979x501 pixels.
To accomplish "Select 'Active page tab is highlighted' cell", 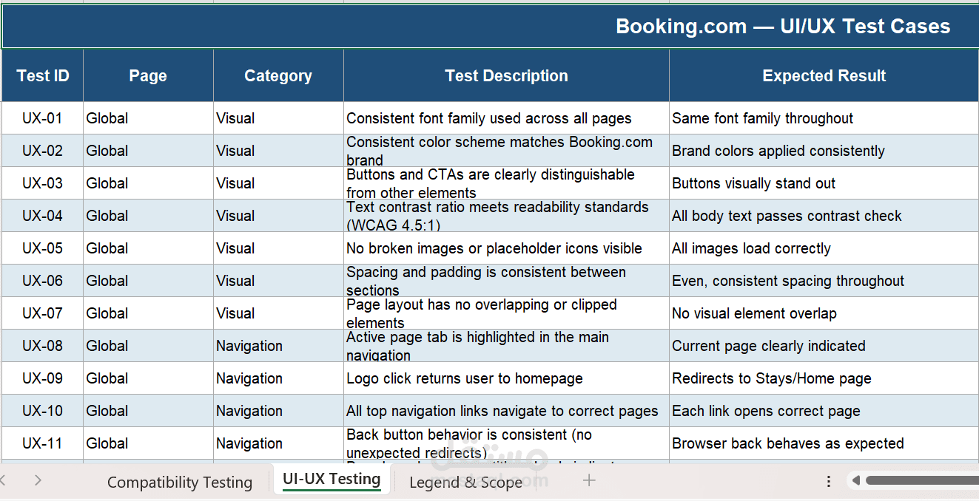I will [x=506, y=346].
